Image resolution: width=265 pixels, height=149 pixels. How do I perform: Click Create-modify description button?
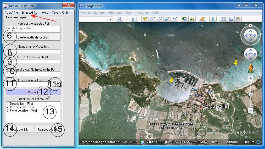click(x=33, y=37)
